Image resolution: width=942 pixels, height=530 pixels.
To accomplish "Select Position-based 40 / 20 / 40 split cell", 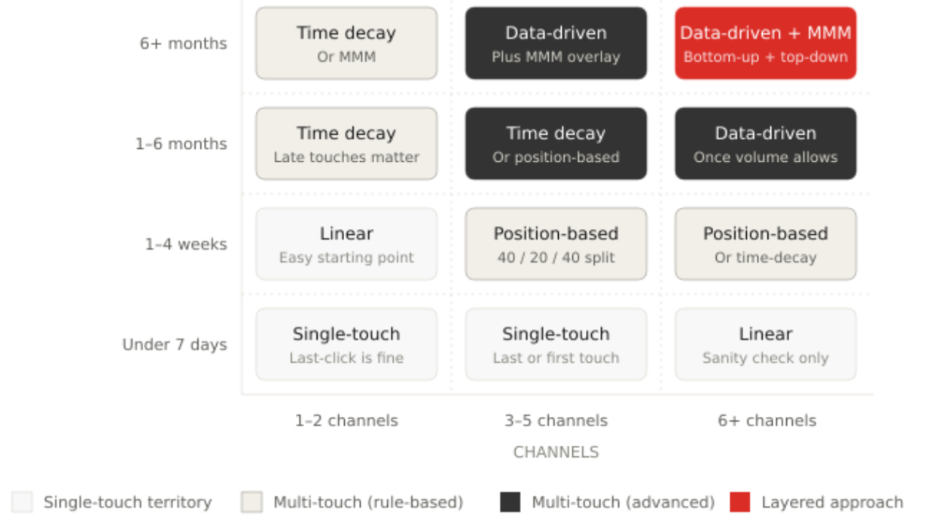I will point(556,244).
